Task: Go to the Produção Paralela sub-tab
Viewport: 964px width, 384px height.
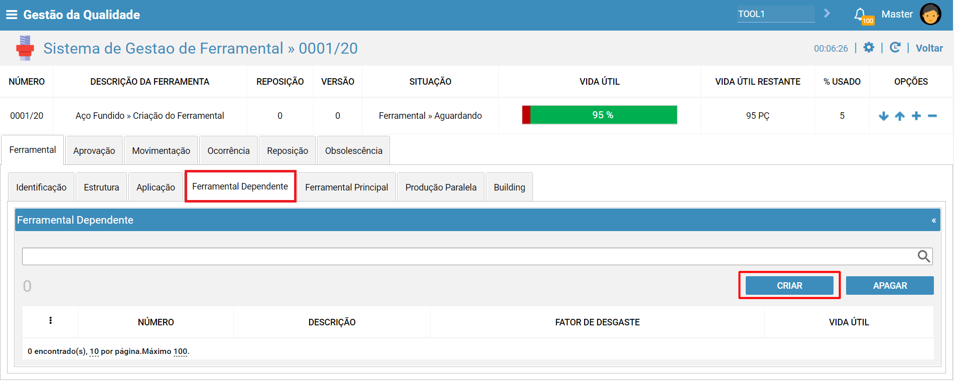Action: point(441,187)
